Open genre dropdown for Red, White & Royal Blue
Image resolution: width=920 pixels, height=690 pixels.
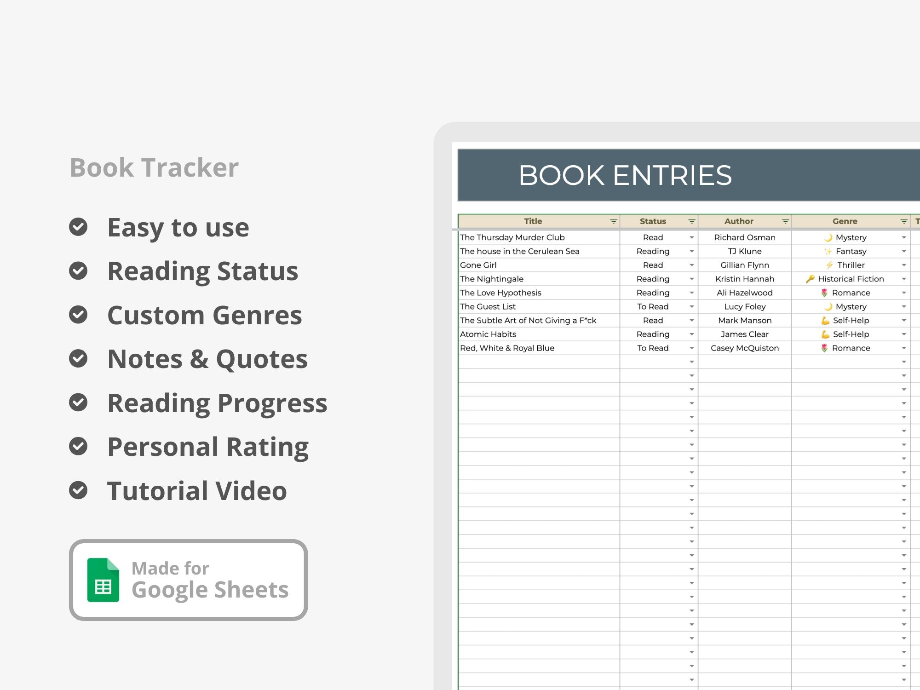903,348
